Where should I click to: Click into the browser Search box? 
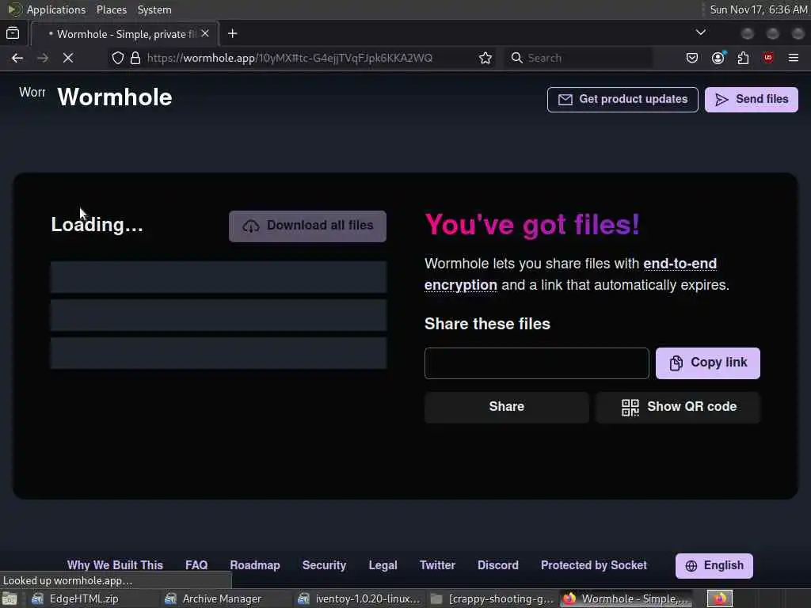(578, 58)
